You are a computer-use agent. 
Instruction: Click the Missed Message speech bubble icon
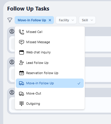point(21,42)
